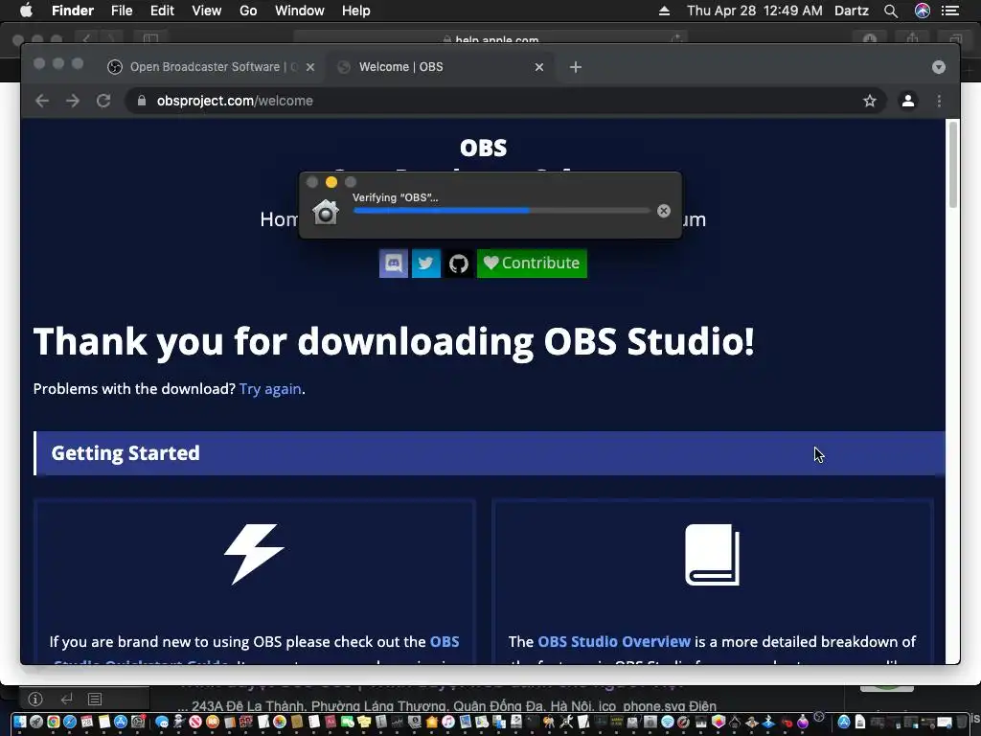
Task: Open the Trash in the Dock
Action: (x=962, y=722)
